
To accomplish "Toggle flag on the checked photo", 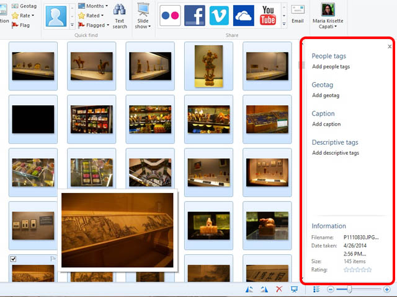I will point(53,259).
